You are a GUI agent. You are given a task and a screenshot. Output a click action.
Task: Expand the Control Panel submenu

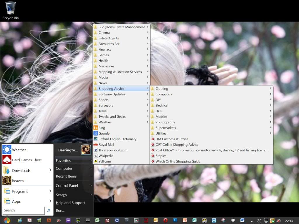click(91, 185)
